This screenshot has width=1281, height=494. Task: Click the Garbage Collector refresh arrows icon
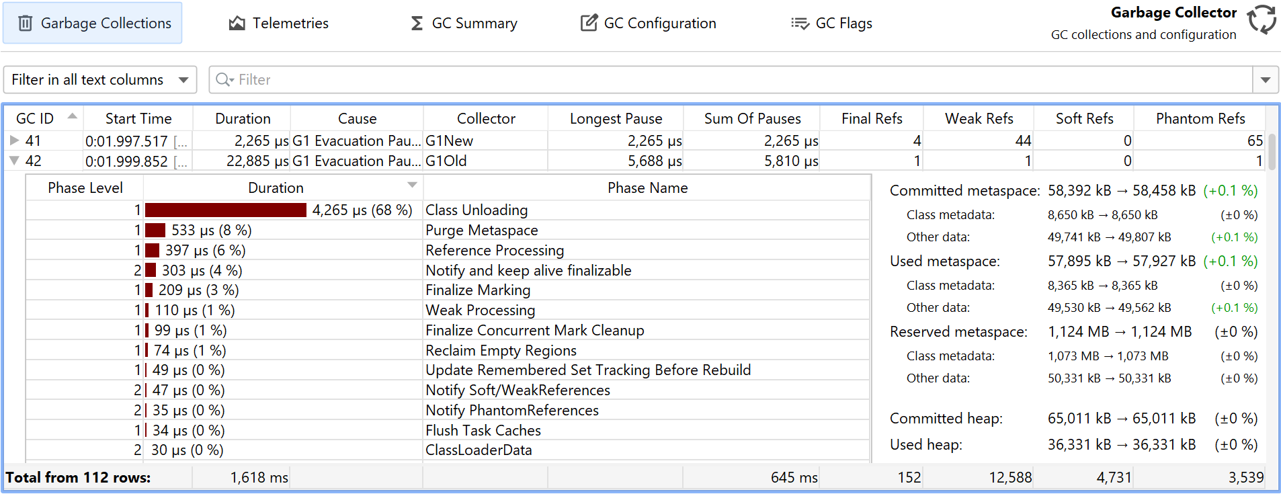point(1262,19)
